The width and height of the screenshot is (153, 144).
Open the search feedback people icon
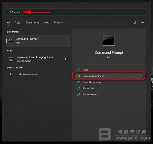pos(136,22)
